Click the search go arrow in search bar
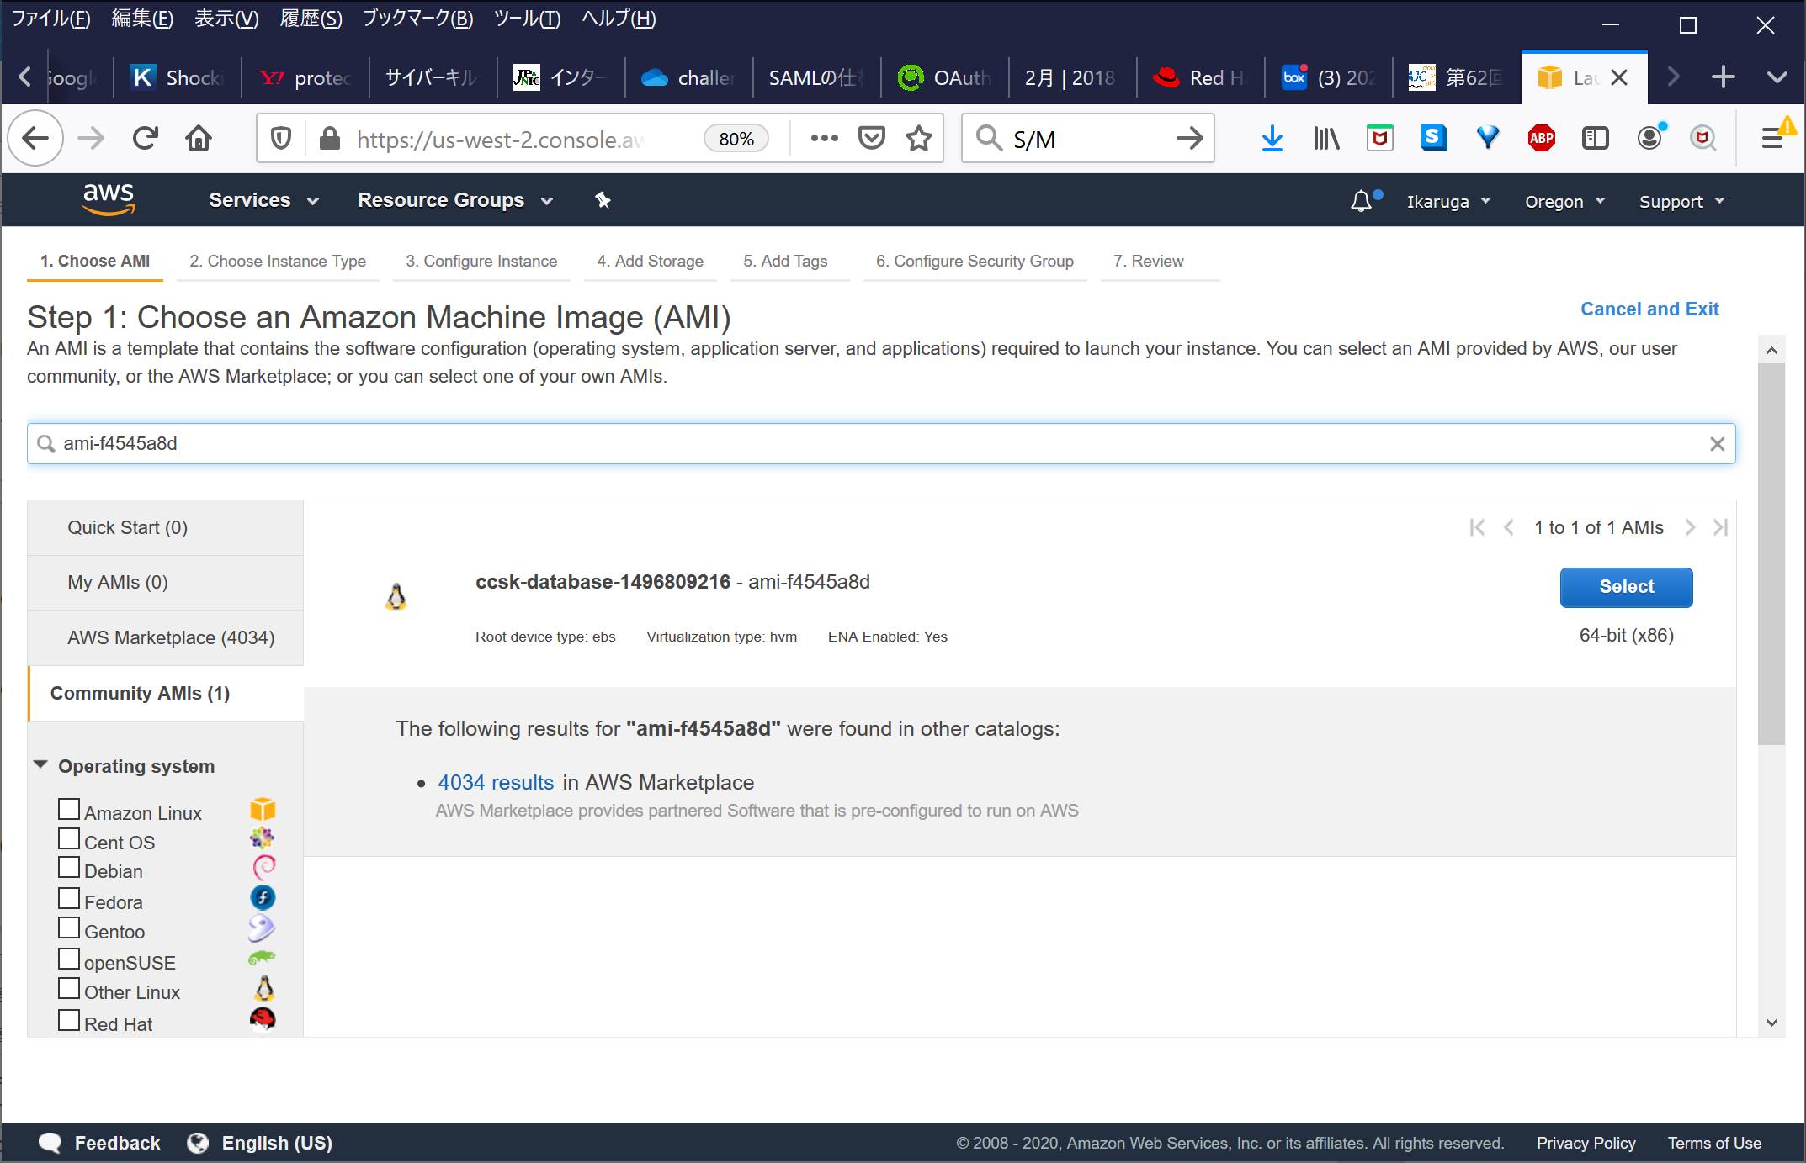 [1189, 138]
